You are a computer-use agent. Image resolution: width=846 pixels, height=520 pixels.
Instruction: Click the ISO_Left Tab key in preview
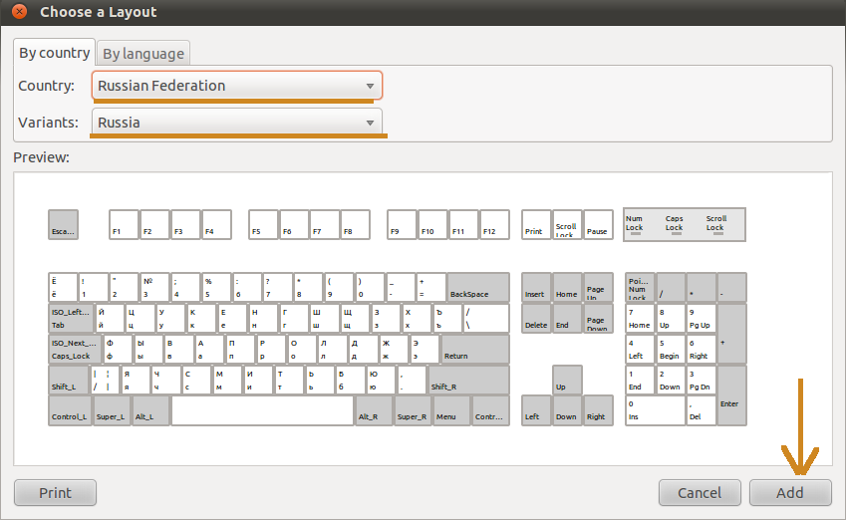pos(72,318)
